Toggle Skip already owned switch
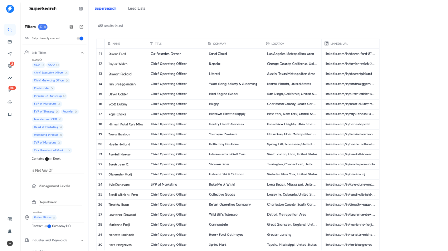The image size is (448, 251). [x=80, y=38]
